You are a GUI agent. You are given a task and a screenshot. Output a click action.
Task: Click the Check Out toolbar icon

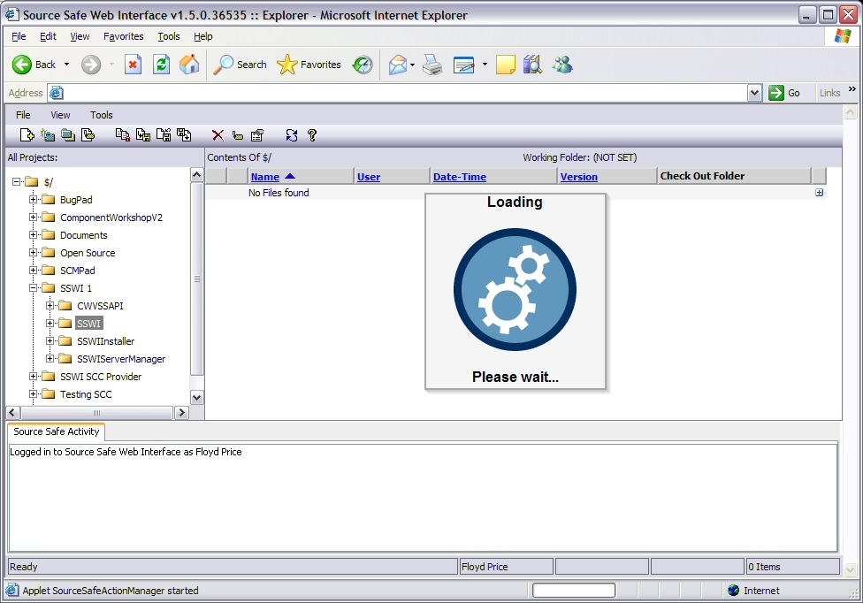(x=143, y=134)
